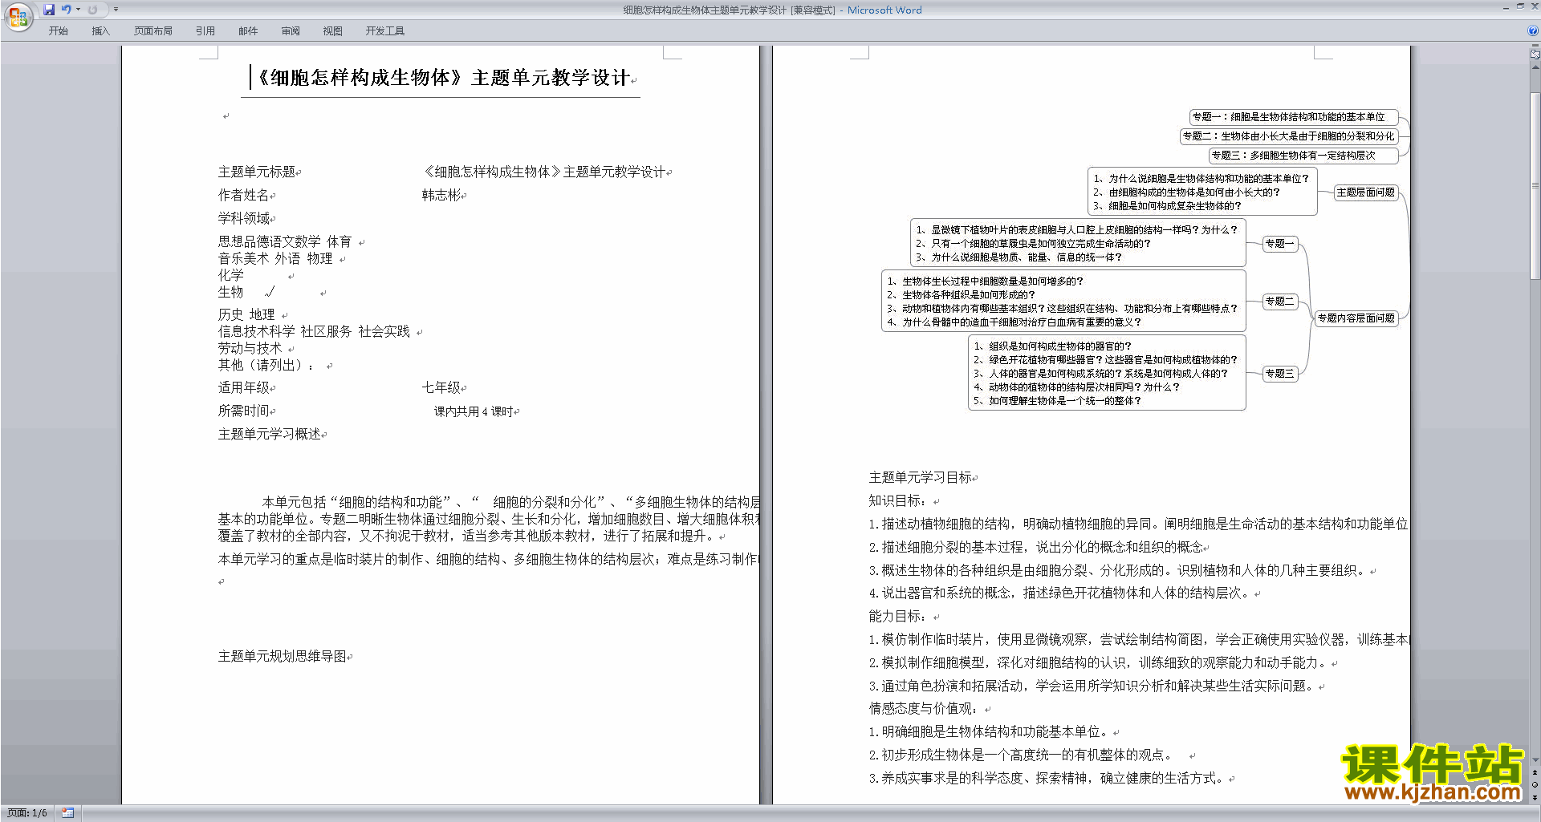Screen dimensions: 1541x822
Task: Jump to previous page with double-up arrow
Action: point(1535,773)
